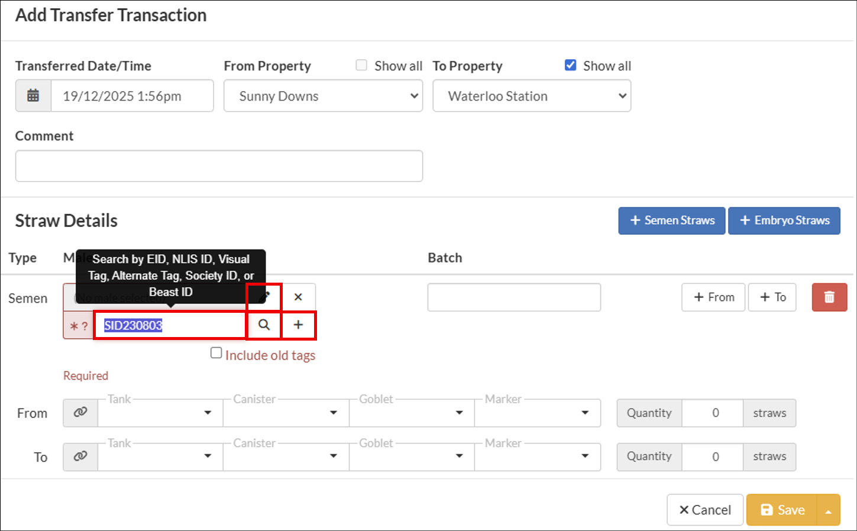
Task: Open the From Property dropdown Sunny Downs
Action: click(323, 96)
